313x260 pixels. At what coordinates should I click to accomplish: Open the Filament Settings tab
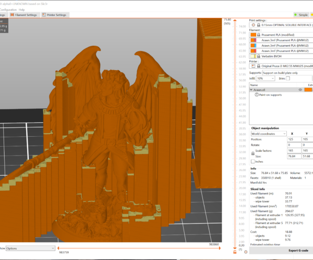[24, 15]
